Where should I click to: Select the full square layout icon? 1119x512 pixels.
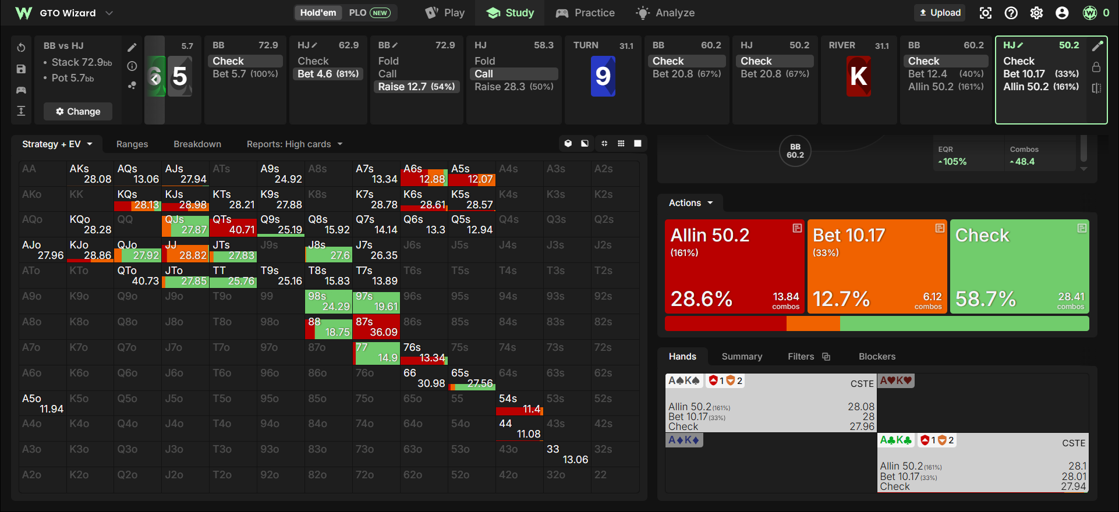click(x=638, y=144)
